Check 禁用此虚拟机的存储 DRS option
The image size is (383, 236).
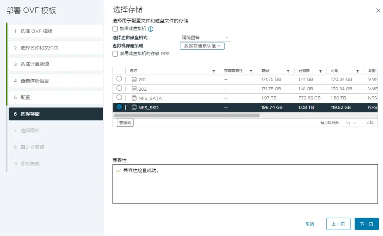click(x=115, y=54)
